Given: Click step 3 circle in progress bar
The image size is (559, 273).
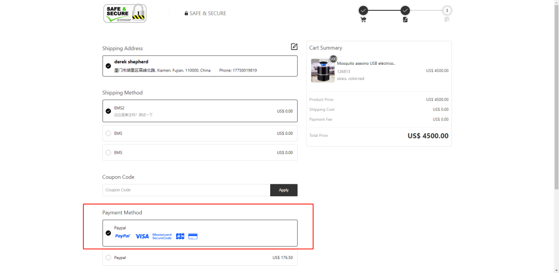Looking at the screenshot, I should (x=447, y=10).
